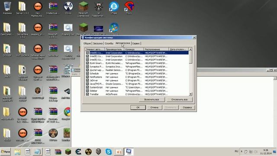Select the Minecraft License.exe grass block icon
277x156 pixels.
point(84,9)
